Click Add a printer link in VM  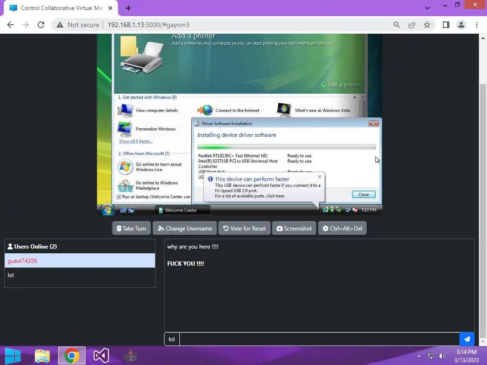tap(341, 85)
